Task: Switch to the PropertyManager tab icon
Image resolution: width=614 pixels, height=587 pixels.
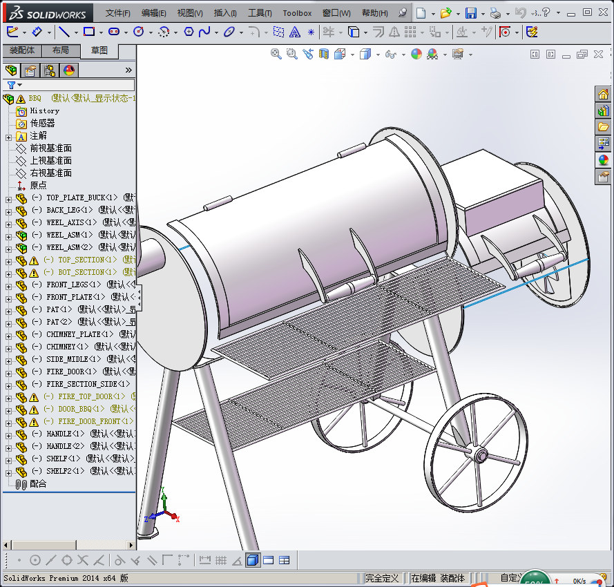Action: [x=30, y=70]
